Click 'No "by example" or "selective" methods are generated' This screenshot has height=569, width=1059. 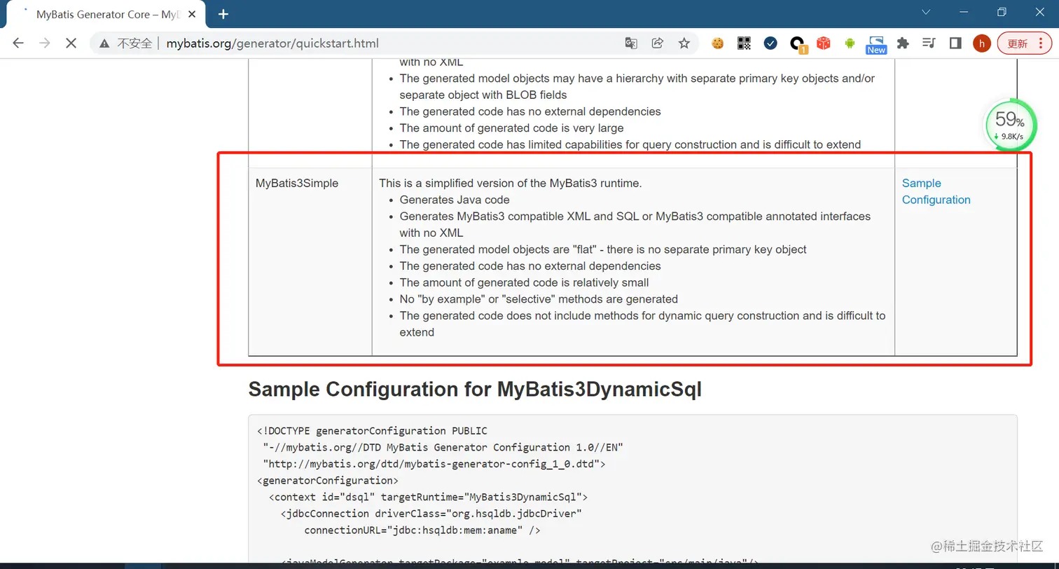539,299
